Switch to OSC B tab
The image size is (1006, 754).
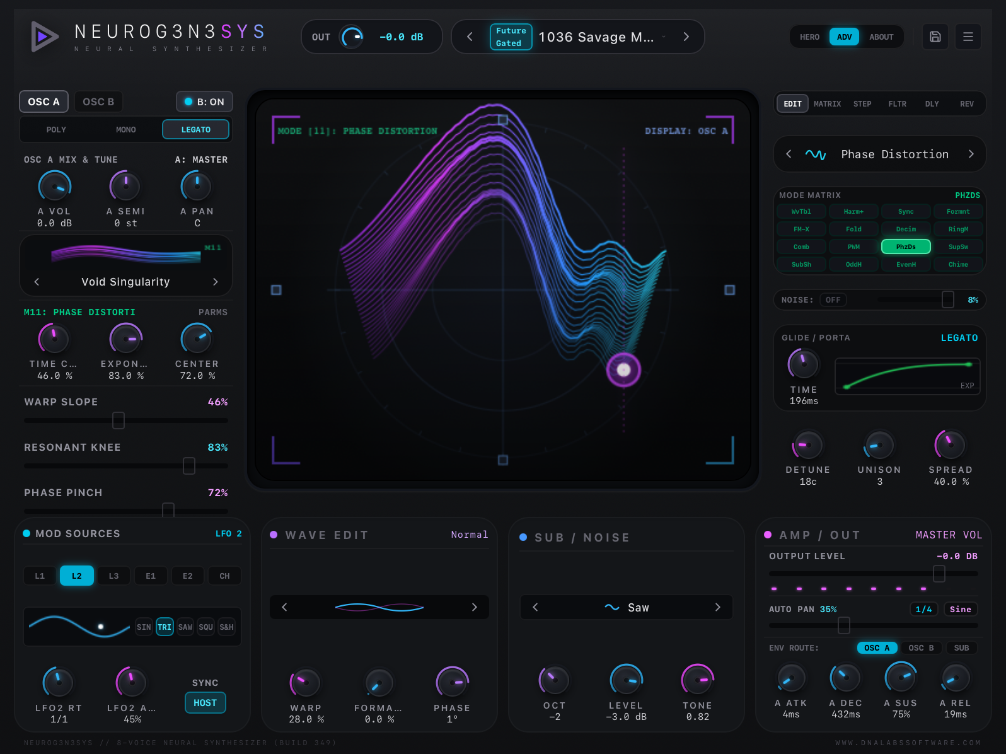(x=98, y=101)
